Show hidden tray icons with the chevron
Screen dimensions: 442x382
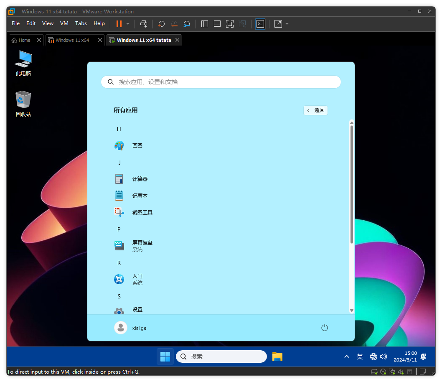pyautogui.click(x=346, y=357)
